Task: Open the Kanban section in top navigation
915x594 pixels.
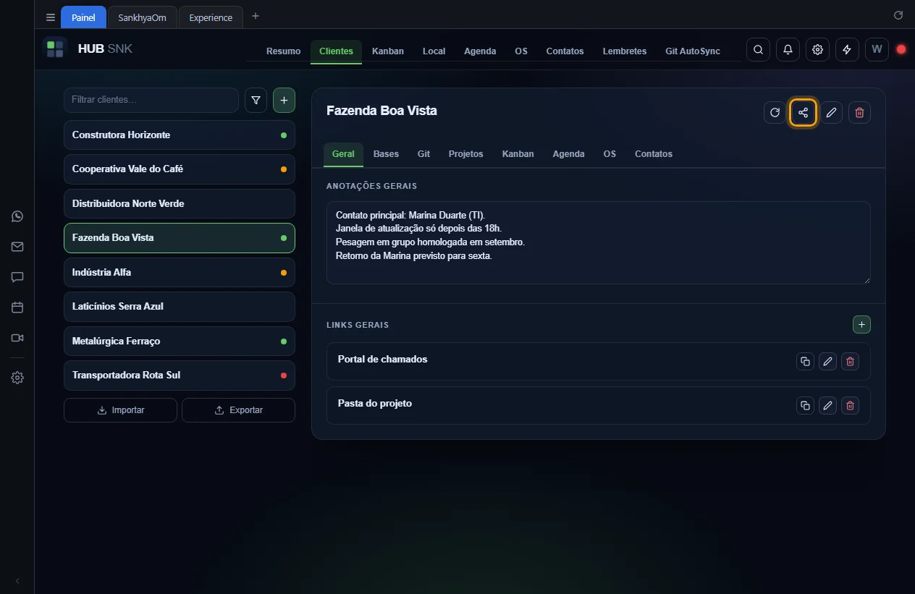Action: tap(388, 51)
